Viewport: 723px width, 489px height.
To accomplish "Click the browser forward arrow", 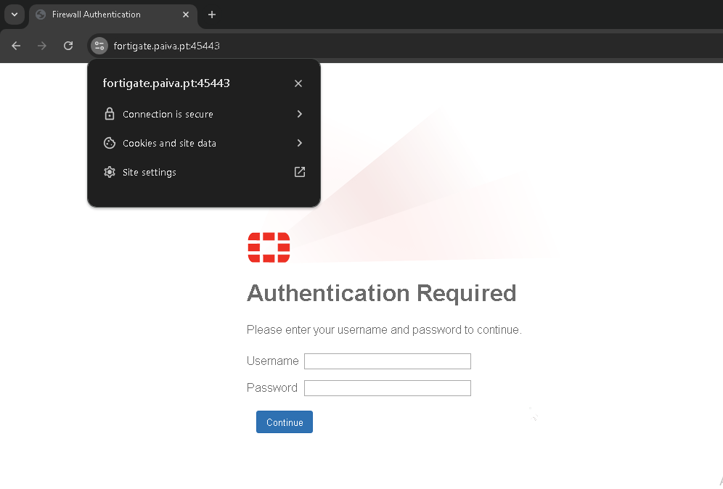I will (x=42, y=46).
